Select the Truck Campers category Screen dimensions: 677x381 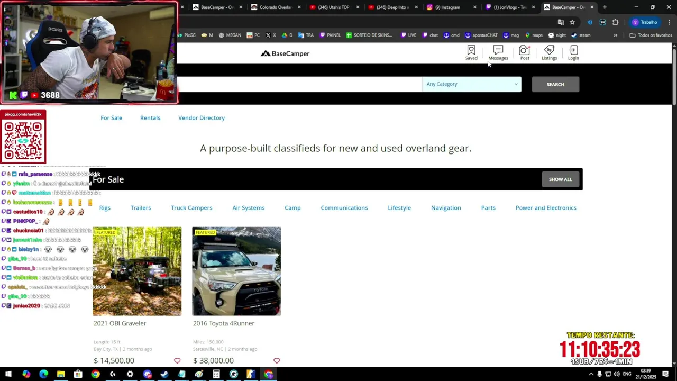191,208
